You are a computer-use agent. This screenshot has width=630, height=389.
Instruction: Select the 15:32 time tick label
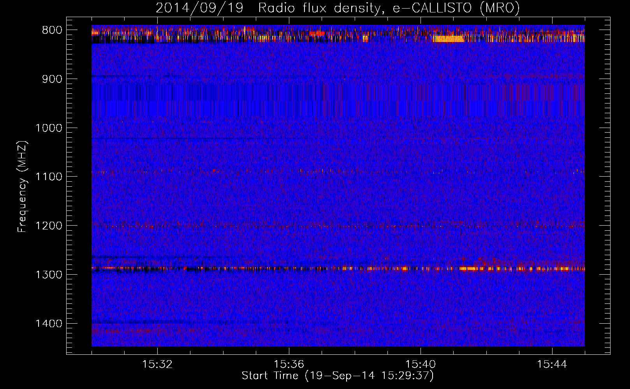(157, 364)
